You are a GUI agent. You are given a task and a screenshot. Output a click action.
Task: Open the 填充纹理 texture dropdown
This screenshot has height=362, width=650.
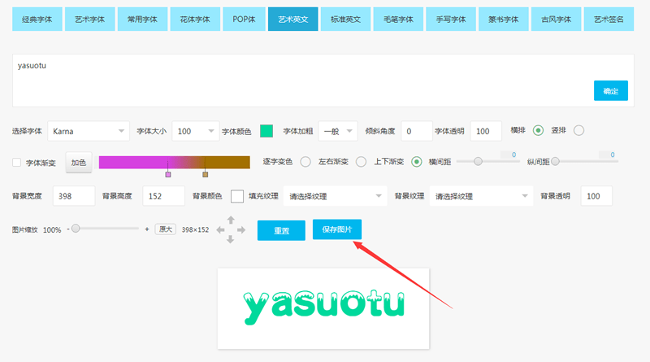point(336,196)
